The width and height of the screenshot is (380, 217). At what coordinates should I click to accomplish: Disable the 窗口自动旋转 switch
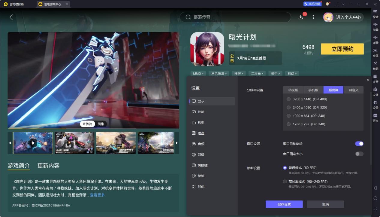click(x=359, y=144)
